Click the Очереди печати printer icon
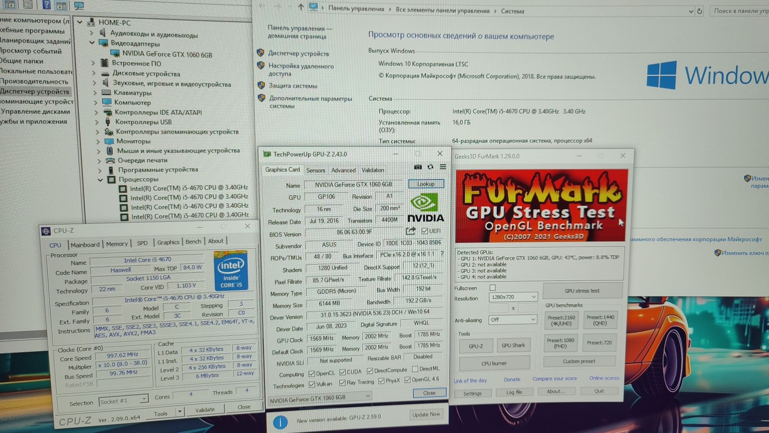Viewport: 769px width, 433px height. (x=110, y=160)
